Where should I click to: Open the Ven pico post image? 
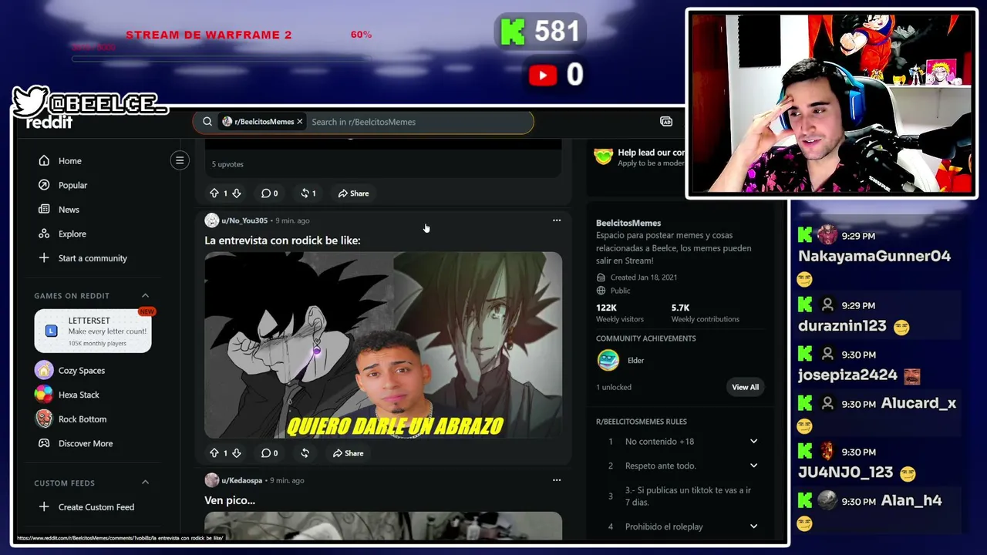click(x=383, y=526)
